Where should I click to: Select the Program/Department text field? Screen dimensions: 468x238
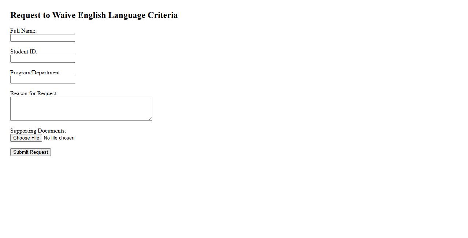pyautogui.click(x=42, y=80)
